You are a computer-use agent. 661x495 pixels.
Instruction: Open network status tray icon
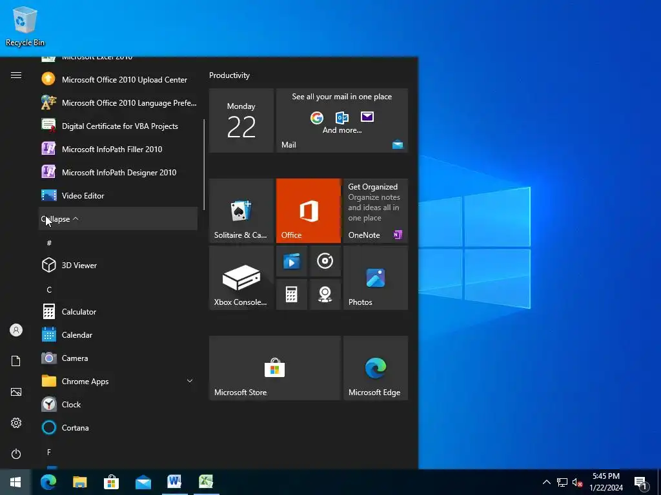562,482
